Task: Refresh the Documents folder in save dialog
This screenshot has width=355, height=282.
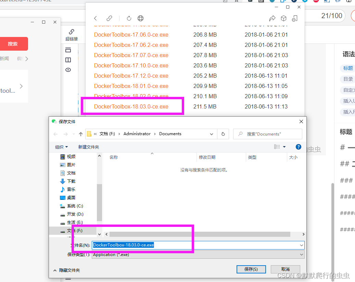Action: pyautogui.click(x=223, y=134)
